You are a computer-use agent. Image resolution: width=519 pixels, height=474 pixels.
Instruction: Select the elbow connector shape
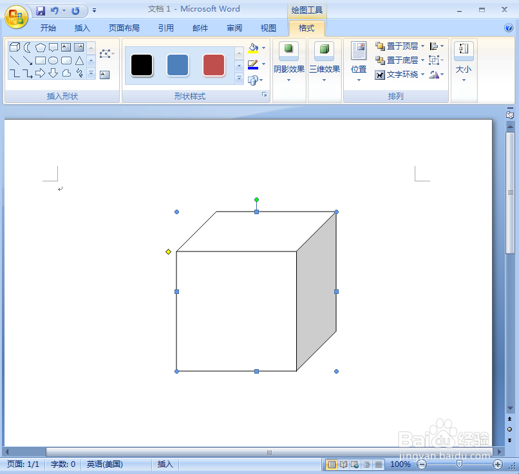[15, 73]
